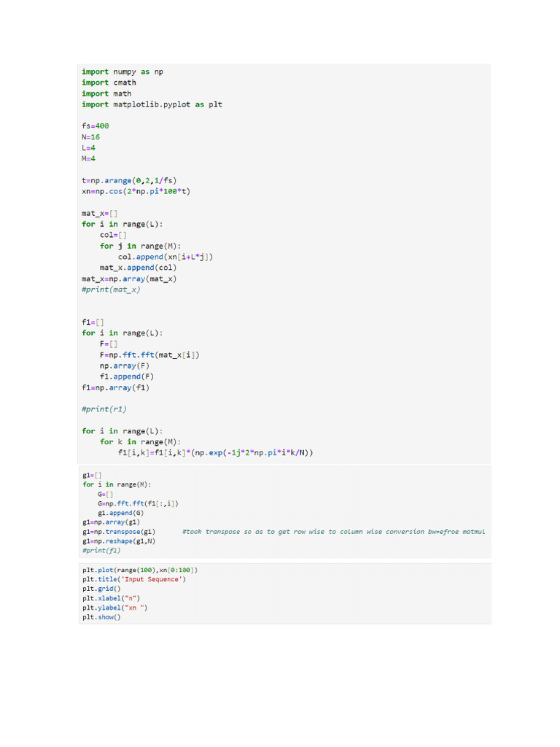Click the 'fs=400' assignment line
Viewport: 560px width, 747px height.
click(96, 125)
